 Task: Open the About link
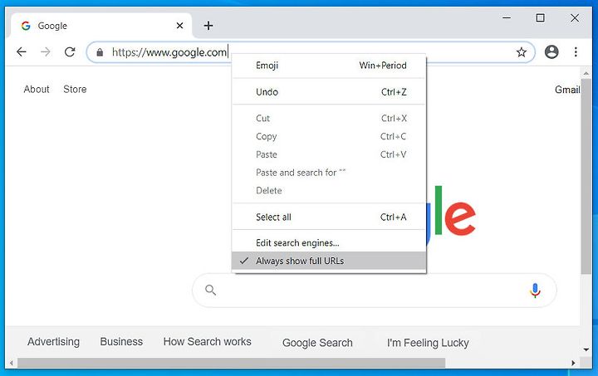point(37,89)
